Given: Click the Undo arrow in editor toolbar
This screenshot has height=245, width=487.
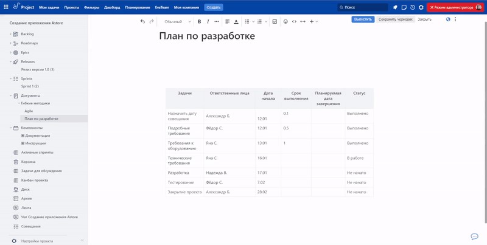Looking at the screenshot, I should (142, 21).
